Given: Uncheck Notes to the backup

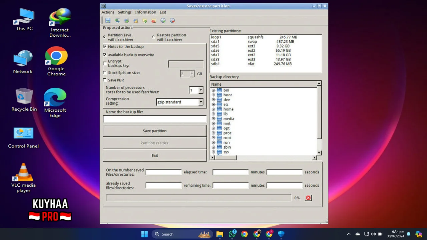Looking at the screenshot, I should 105,46.
